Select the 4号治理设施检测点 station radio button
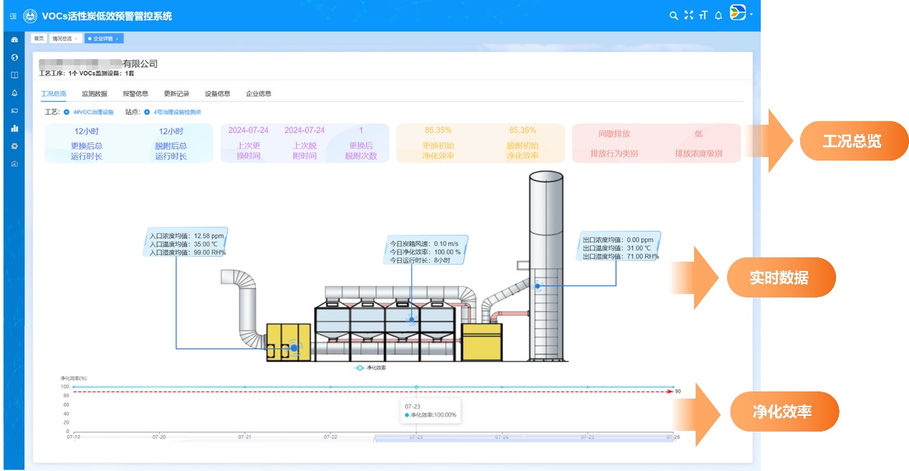 [147, 112]
